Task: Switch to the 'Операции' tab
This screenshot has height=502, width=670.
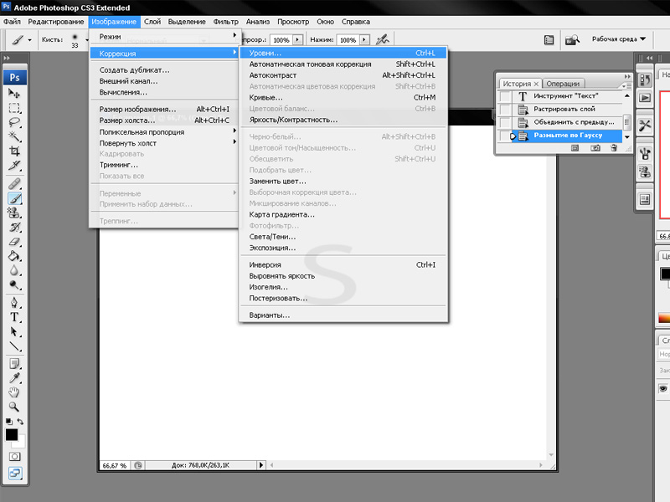Action: (x=565, y=84)
